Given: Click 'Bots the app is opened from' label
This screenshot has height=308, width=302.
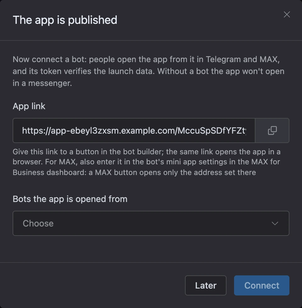Looking at the screenshot, I should point(70,199).
